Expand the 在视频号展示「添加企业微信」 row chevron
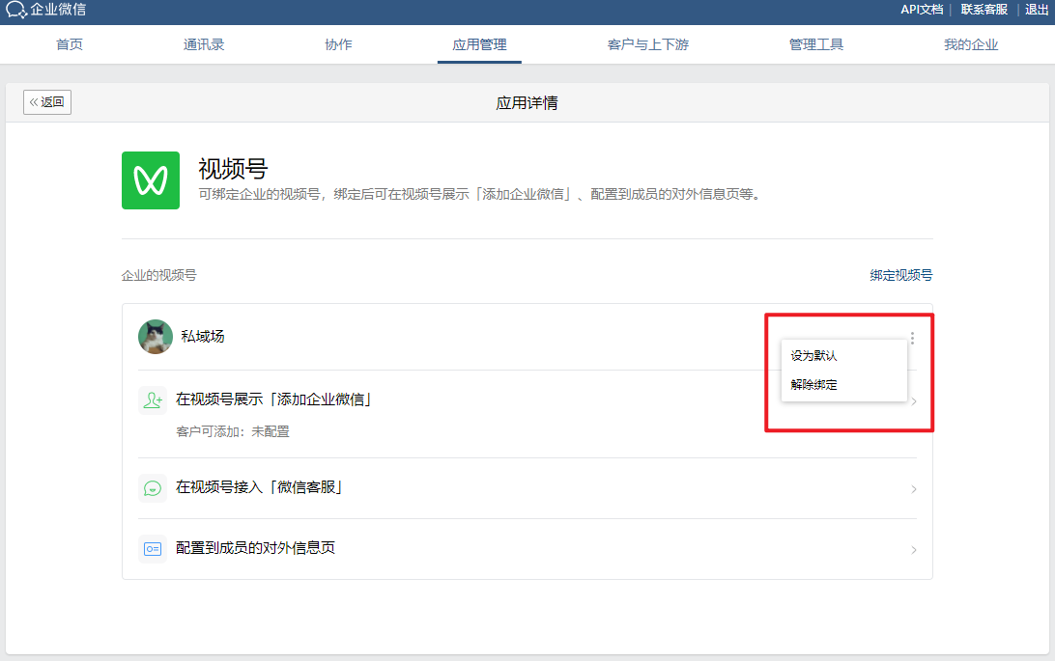The image size is (1055, 661). coord(914,401)
